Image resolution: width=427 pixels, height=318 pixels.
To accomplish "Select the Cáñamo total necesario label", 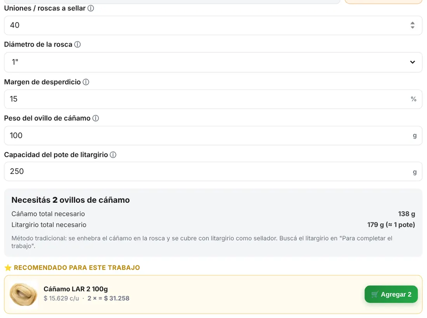I will (x=48, y=214).
